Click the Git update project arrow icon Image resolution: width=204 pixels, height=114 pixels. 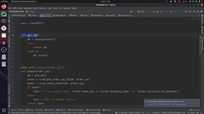[175, 11]
